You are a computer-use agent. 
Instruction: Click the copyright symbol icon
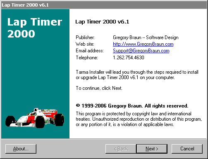pyautogui.click(x=78, y=105)
